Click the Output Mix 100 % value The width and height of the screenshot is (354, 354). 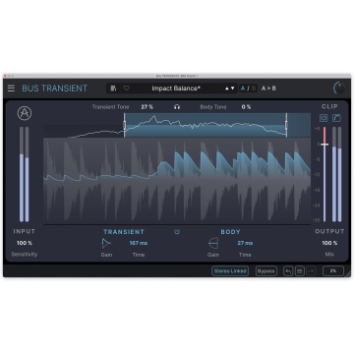329,243
